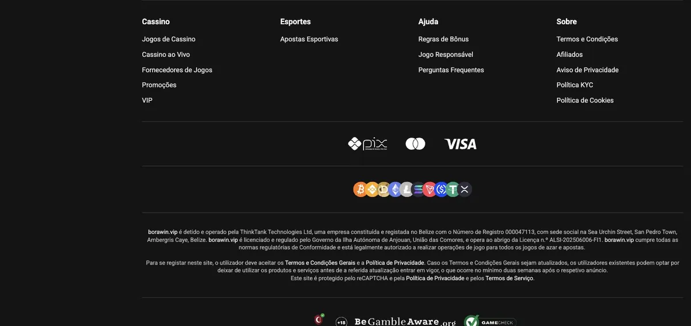
Task: Open Cassino ao Vivo link
Action: (x=166, y=55)
